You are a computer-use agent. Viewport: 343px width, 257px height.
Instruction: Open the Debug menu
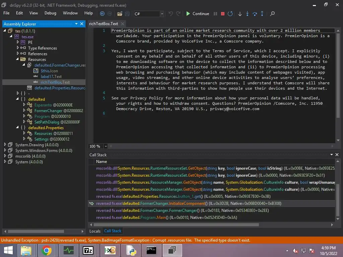50,13
